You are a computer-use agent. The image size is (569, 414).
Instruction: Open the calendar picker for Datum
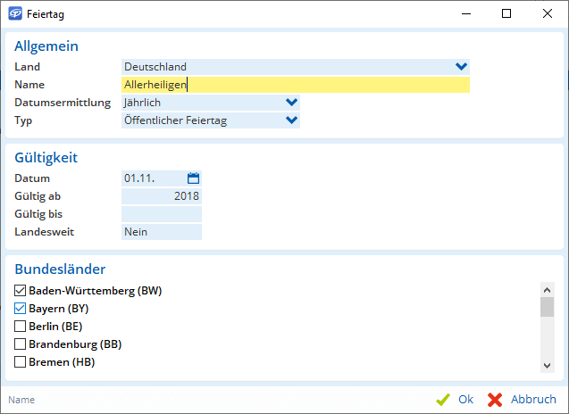pyautogui.click(x=193, y=178)
